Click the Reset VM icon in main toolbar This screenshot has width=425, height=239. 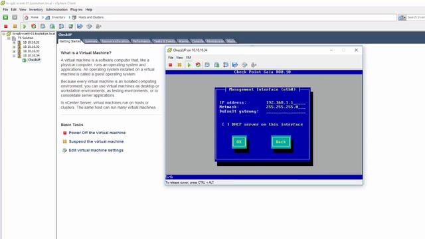tap(34, 27)
